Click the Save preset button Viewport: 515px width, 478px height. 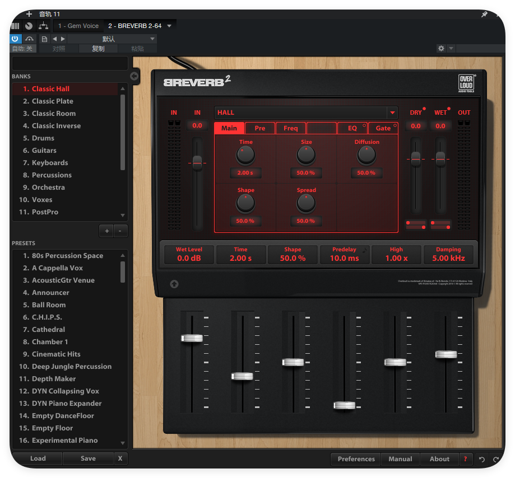[x=88, y=458]
